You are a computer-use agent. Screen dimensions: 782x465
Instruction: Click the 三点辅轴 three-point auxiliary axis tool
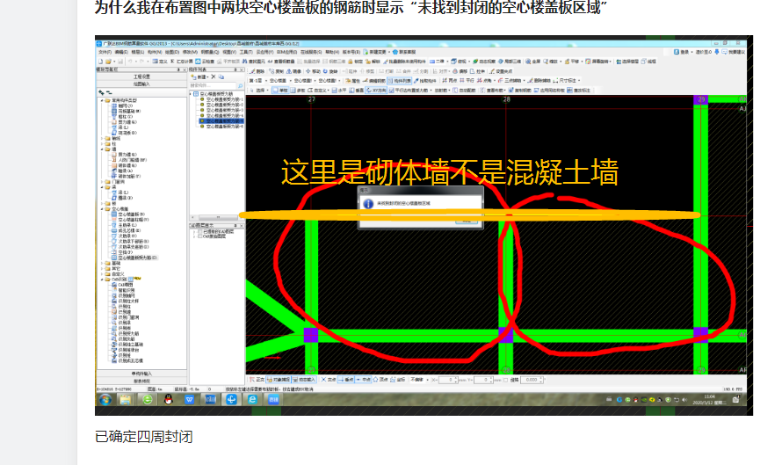click(510, 80)
